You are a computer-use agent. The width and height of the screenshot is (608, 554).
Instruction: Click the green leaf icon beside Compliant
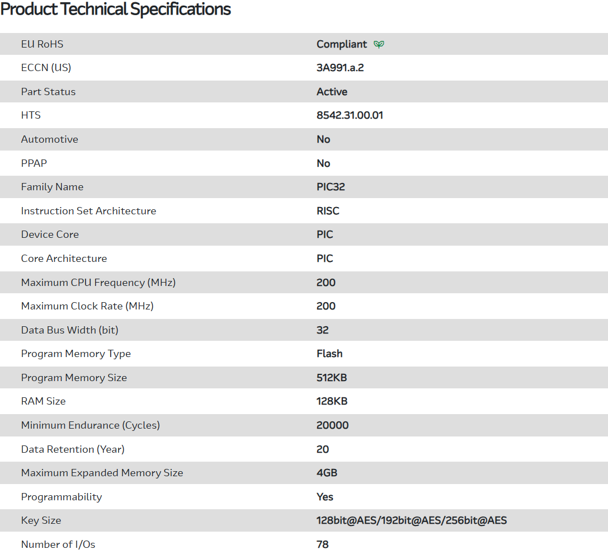pyautogui.click(x=379, y=44)
